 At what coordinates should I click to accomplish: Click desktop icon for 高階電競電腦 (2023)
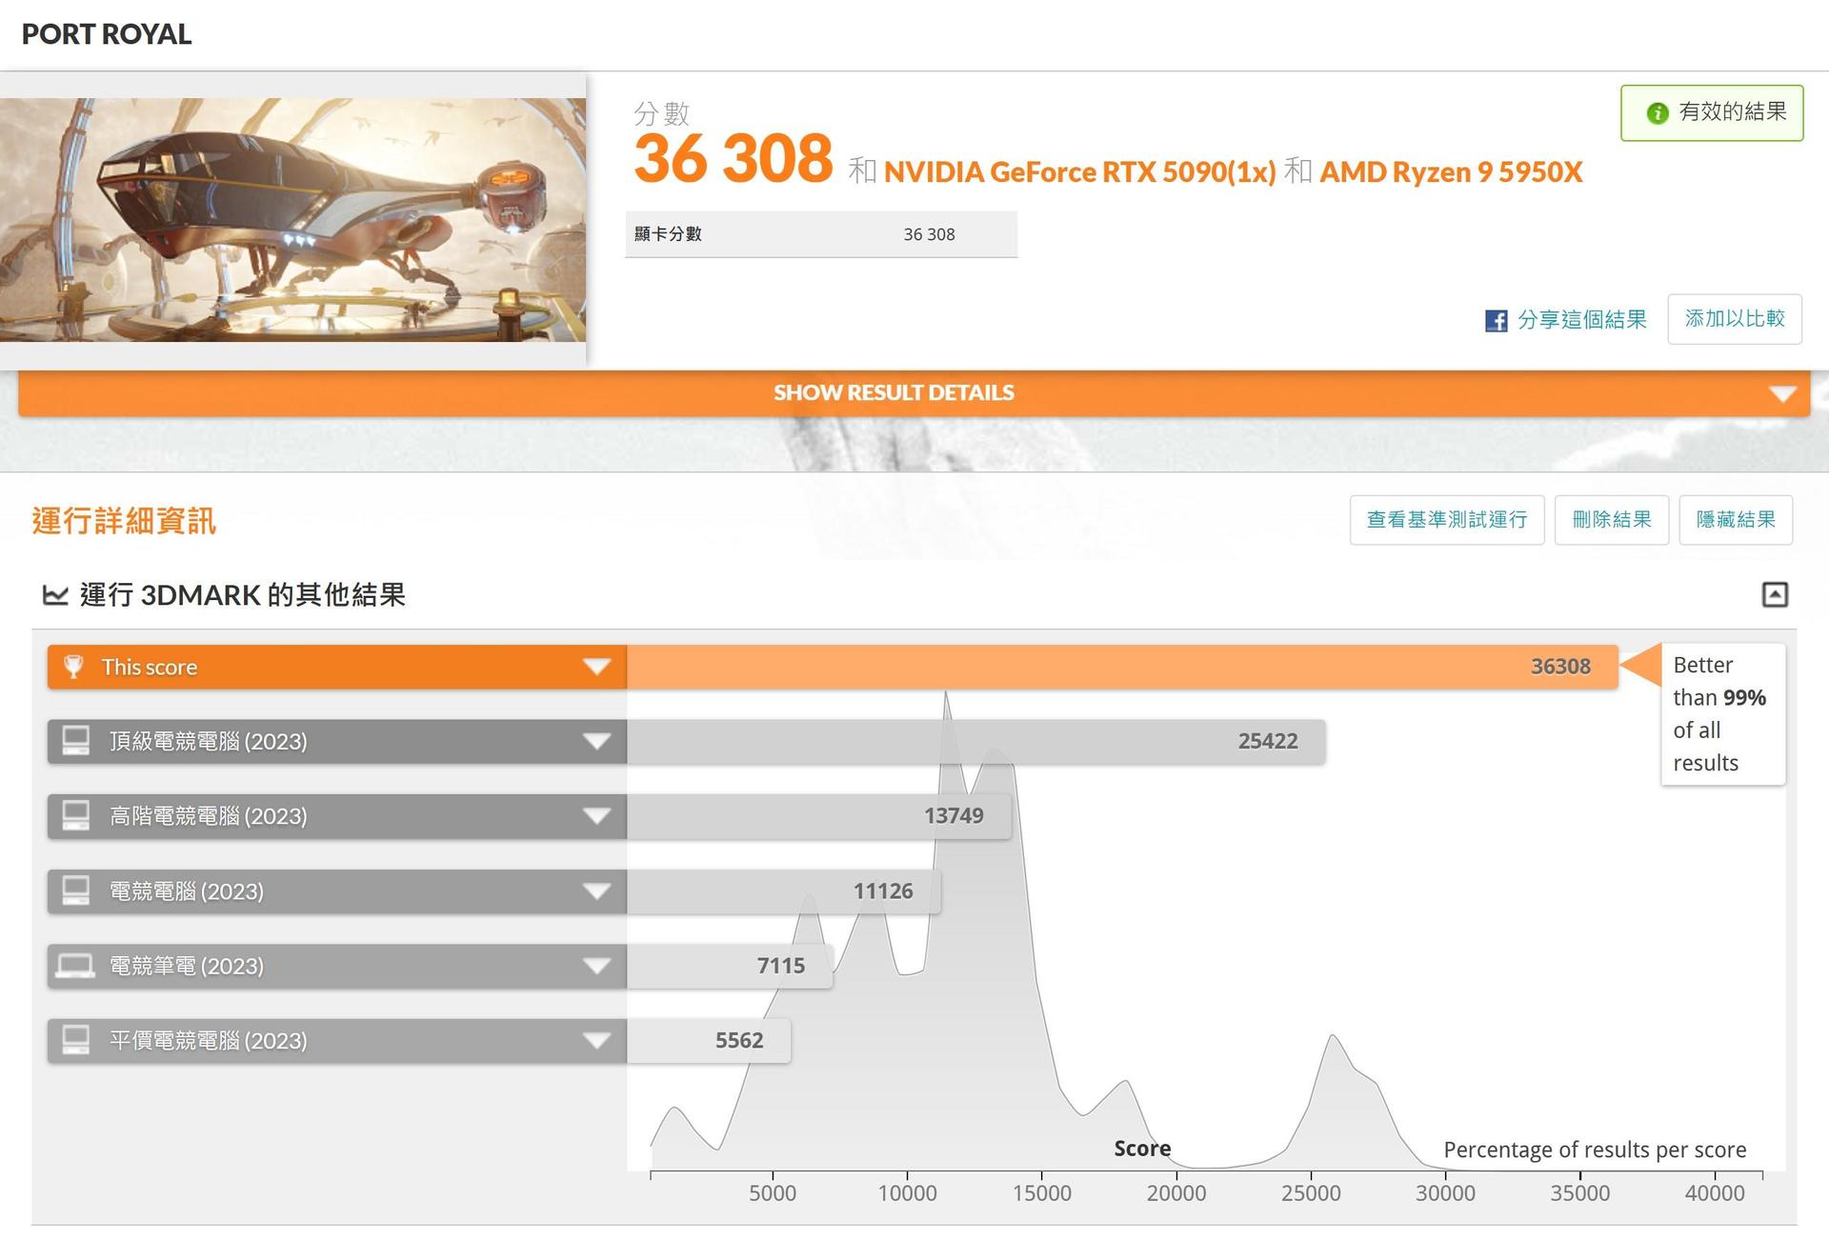pos(76,816)
